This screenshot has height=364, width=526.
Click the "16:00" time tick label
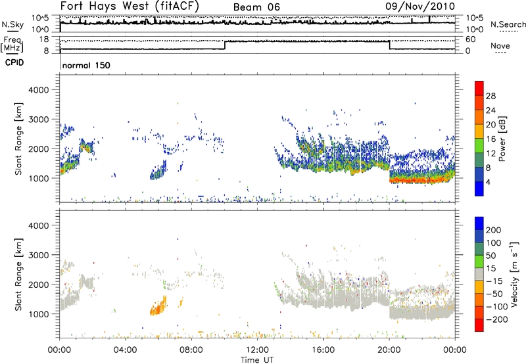point(323,350)
